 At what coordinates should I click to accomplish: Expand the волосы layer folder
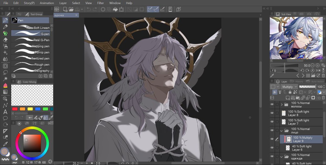pyautogui.click(x=282, y=105)
